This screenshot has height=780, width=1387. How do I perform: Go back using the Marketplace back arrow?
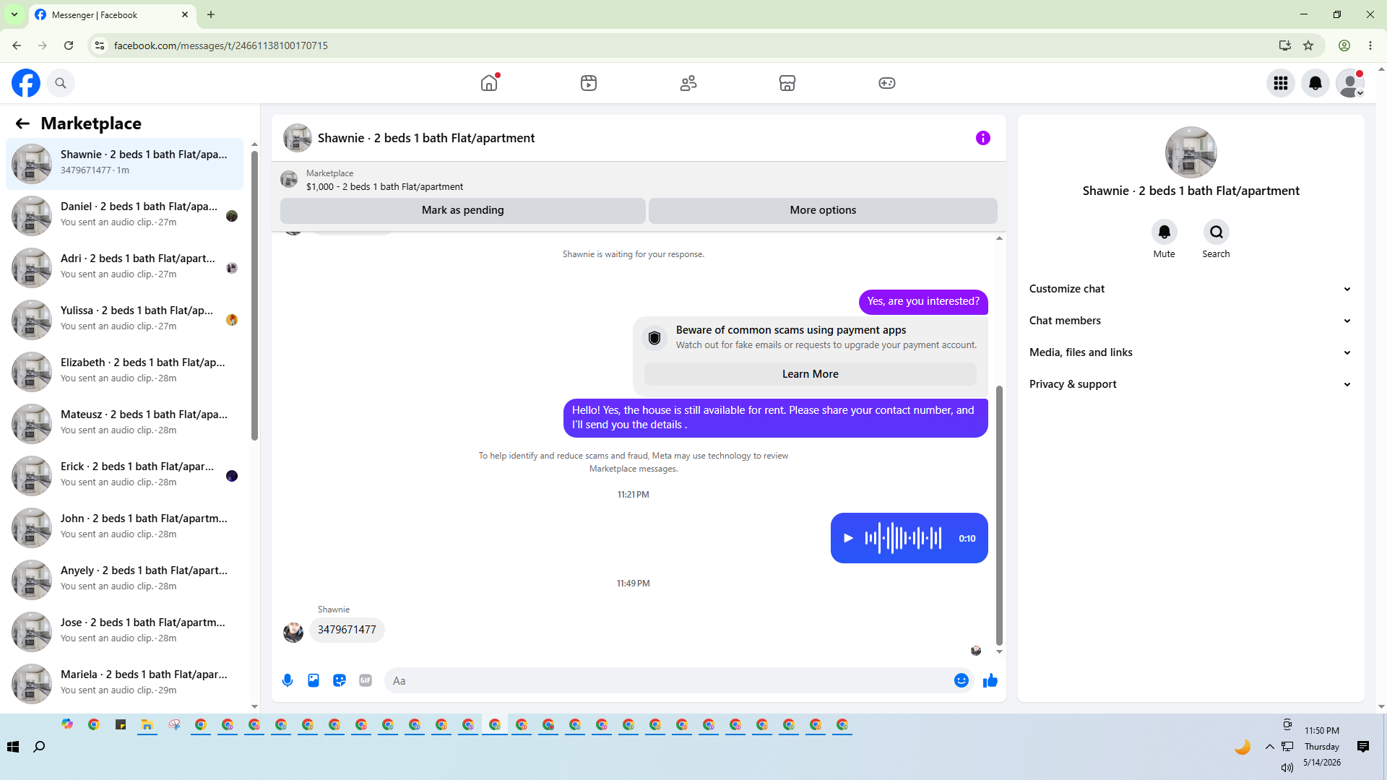point(22,123)
